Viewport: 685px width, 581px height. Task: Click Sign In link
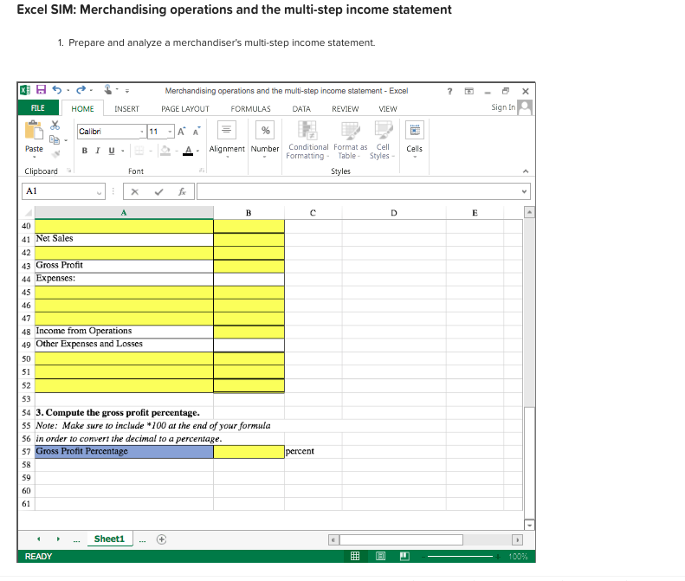[x=503, y=107]
